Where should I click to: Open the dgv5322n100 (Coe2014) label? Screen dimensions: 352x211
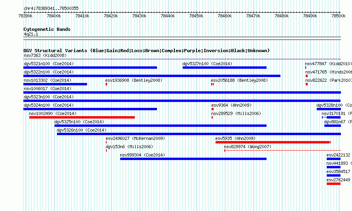coord(49,72)
